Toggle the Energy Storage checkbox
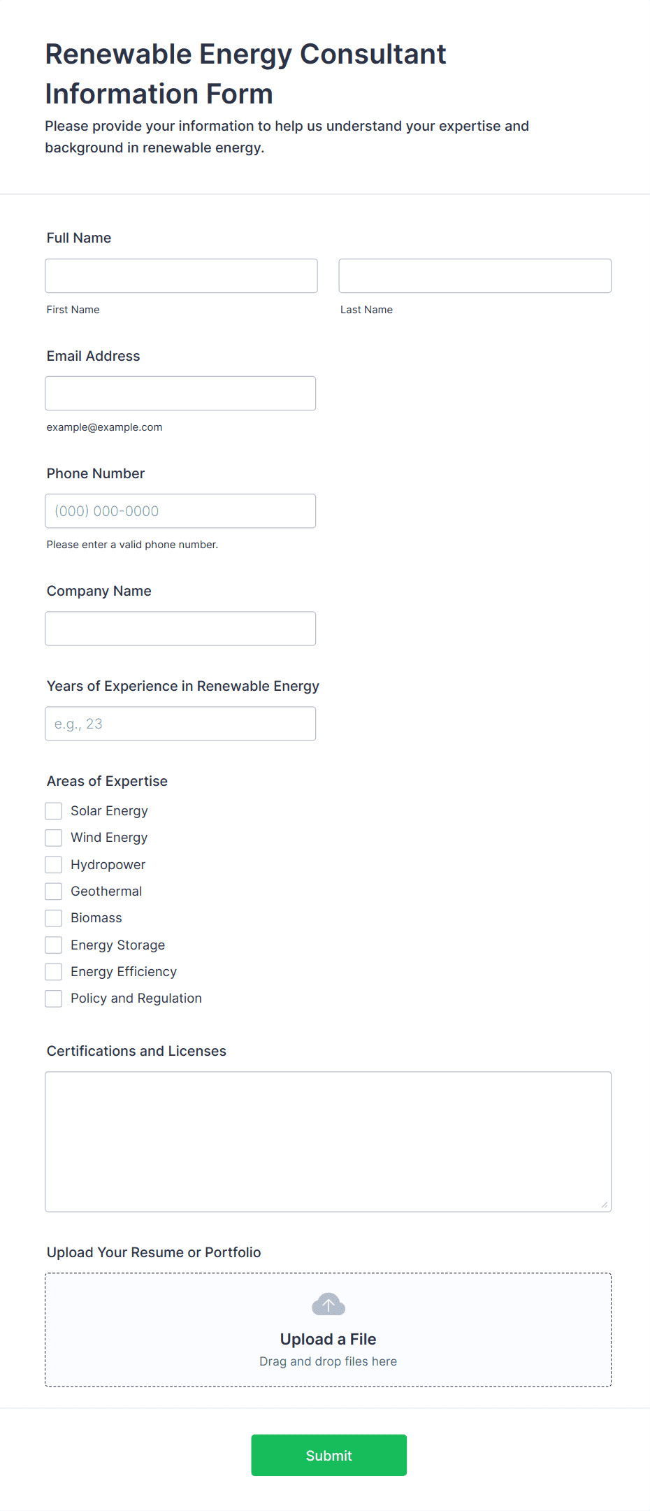650x1511 pixels. [54, 945]
